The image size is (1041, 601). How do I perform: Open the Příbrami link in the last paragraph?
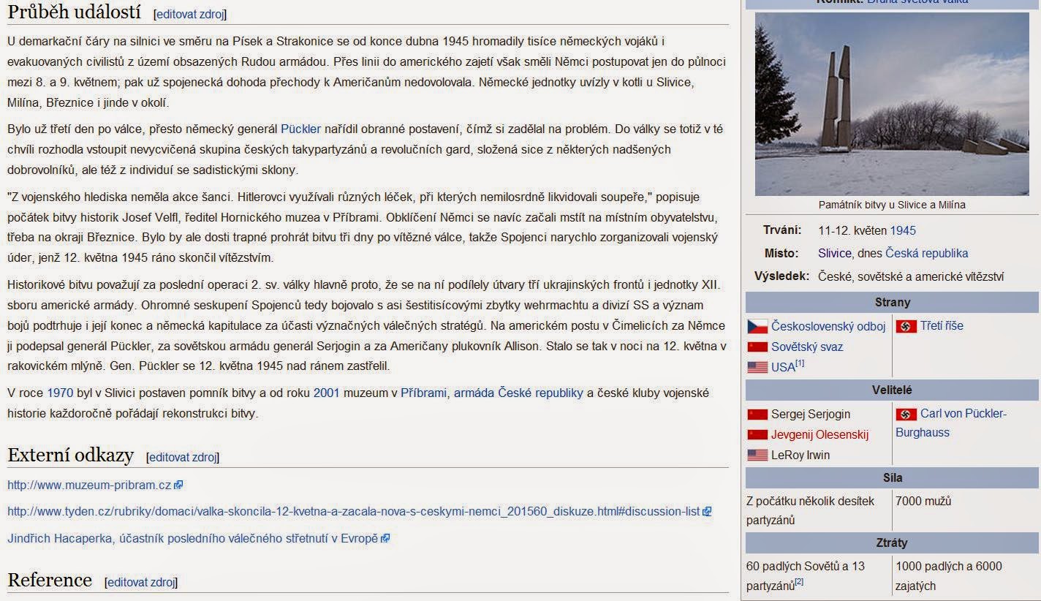click(423, 393)
